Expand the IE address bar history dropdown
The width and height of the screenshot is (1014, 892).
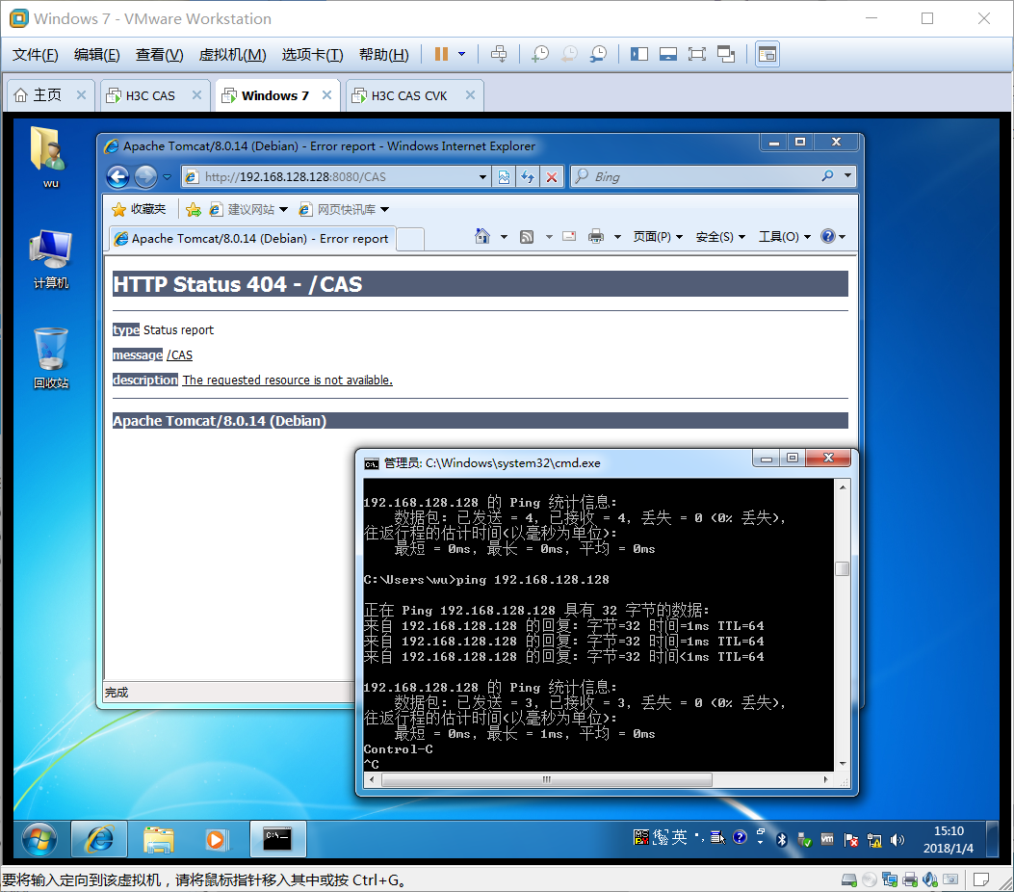click(x=482, y=176)
